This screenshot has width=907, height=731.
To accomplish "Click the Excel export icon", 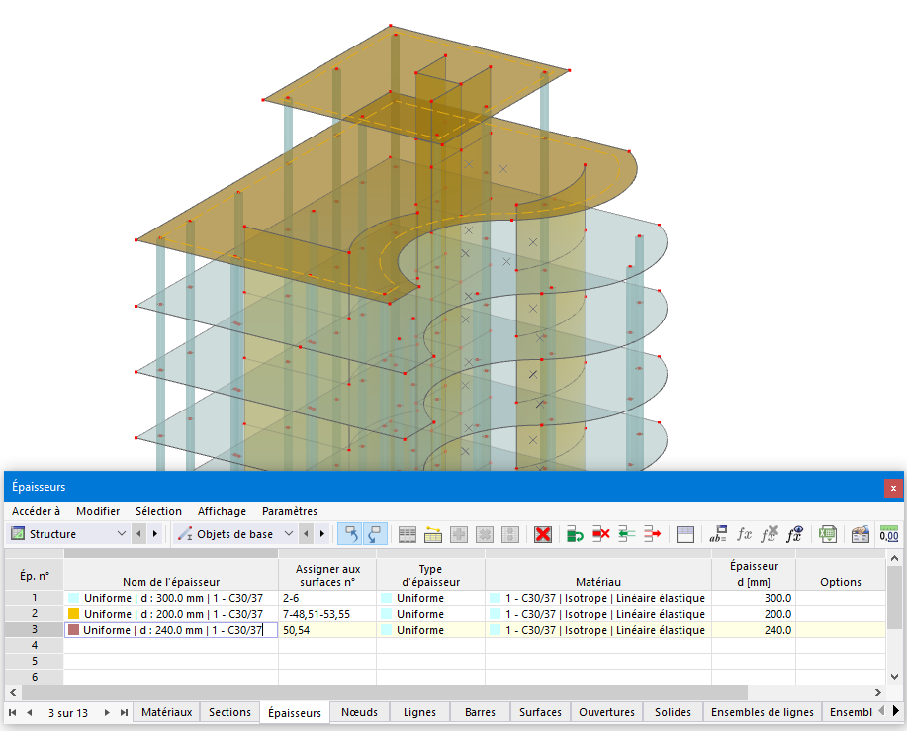I will 828,534.
